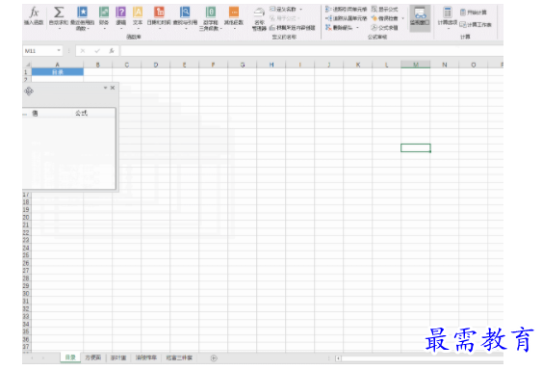The image size is (542, 370).
Task: Open the Insert Function (fx) dialog
Action: (x=34, y=16)
